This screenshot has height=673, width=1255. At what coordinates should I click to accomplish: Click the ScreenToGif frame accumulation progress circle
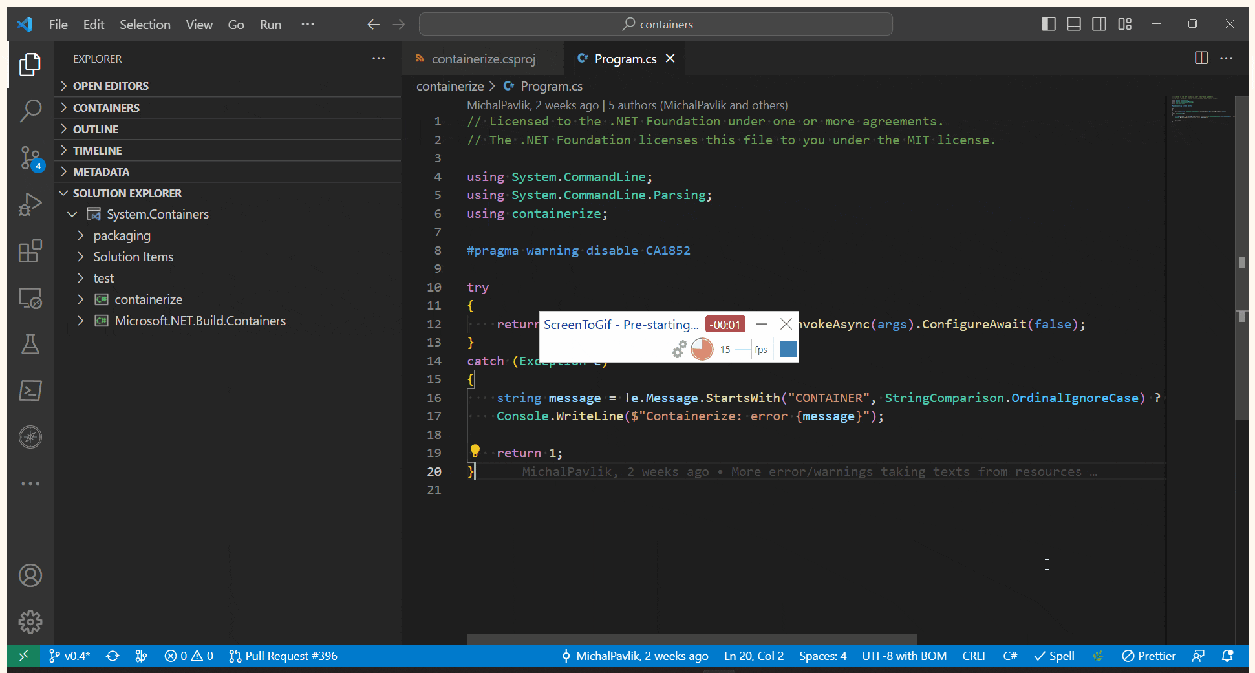pyautogui.click(x=702, y=349)
